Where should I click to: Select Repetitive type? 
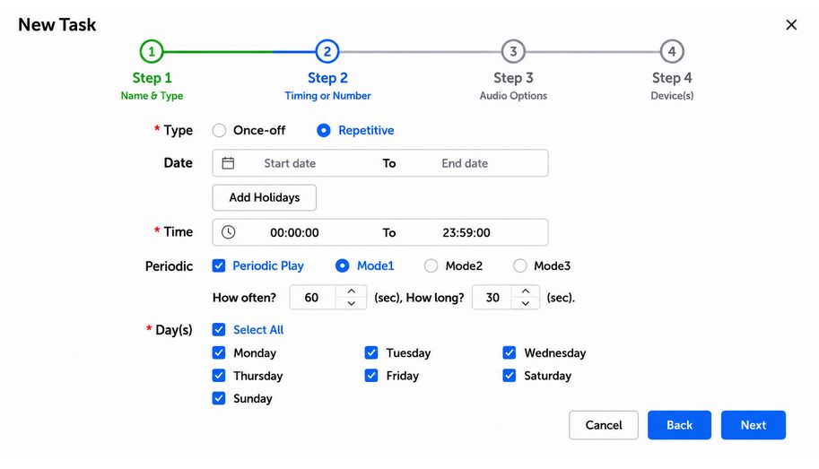(323, 130)
